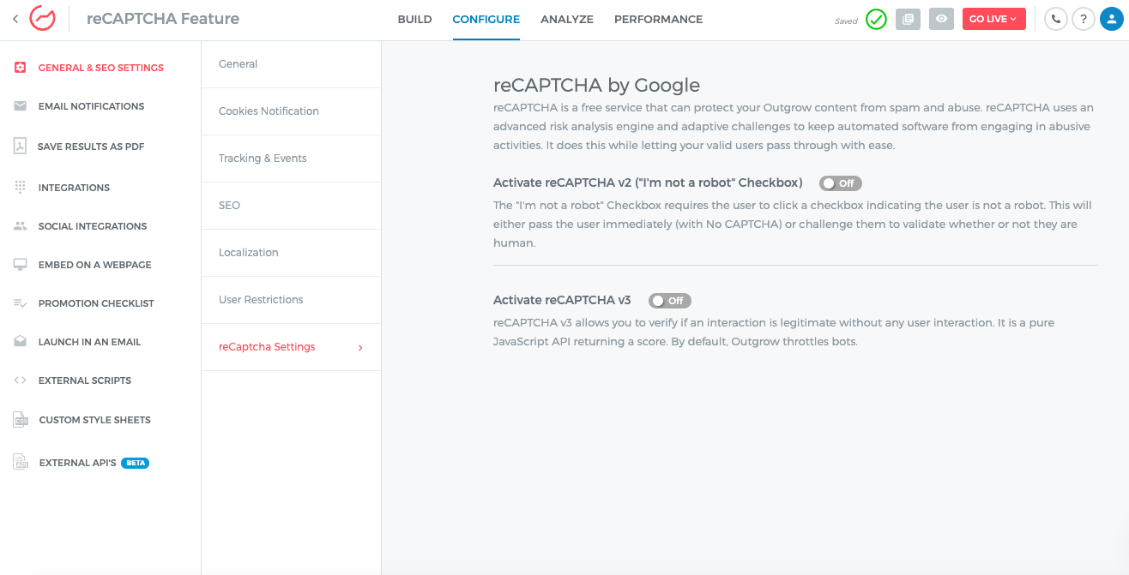Click the Launch in an Email open-envelope icon

[x=21, y=341]
